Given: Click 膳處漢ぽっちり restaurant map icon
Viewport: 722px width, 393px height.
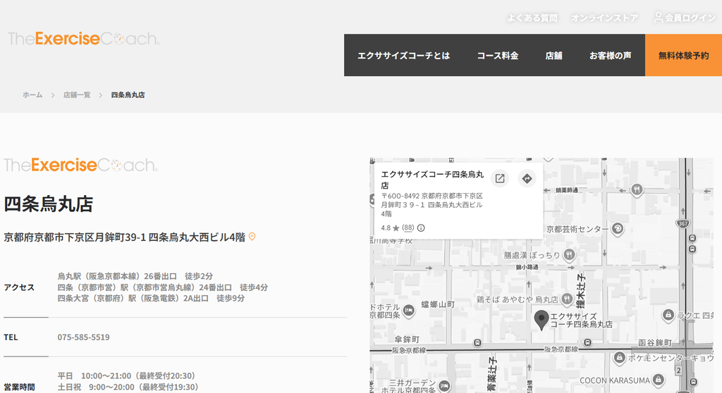Looking at the screenshot, I should (569, 255).
